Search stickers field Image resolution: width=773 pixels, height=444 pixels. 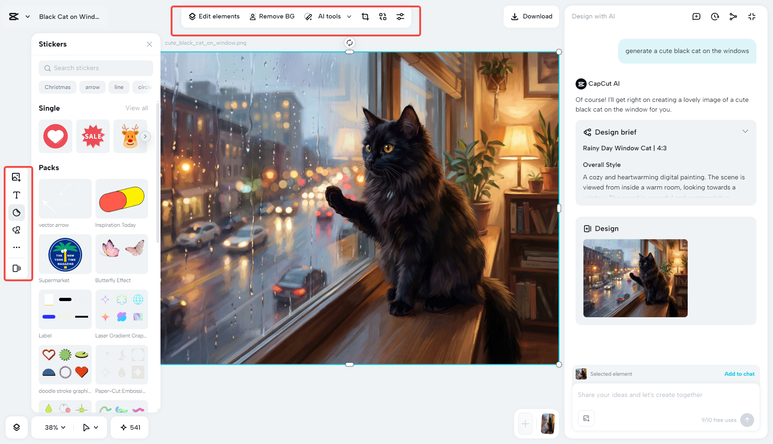pyautogui.click(x=96, y=68)
